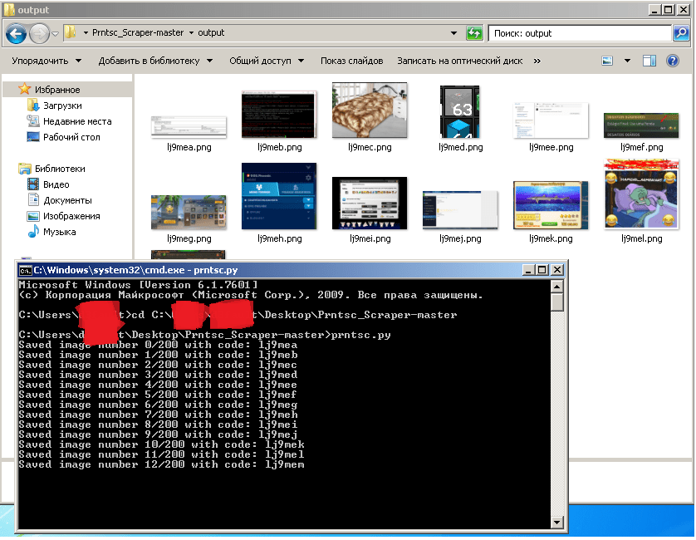Viewport: 696px width, 540px height.
Task: Click the Back navigation arrow button
Action: point(16,33)
